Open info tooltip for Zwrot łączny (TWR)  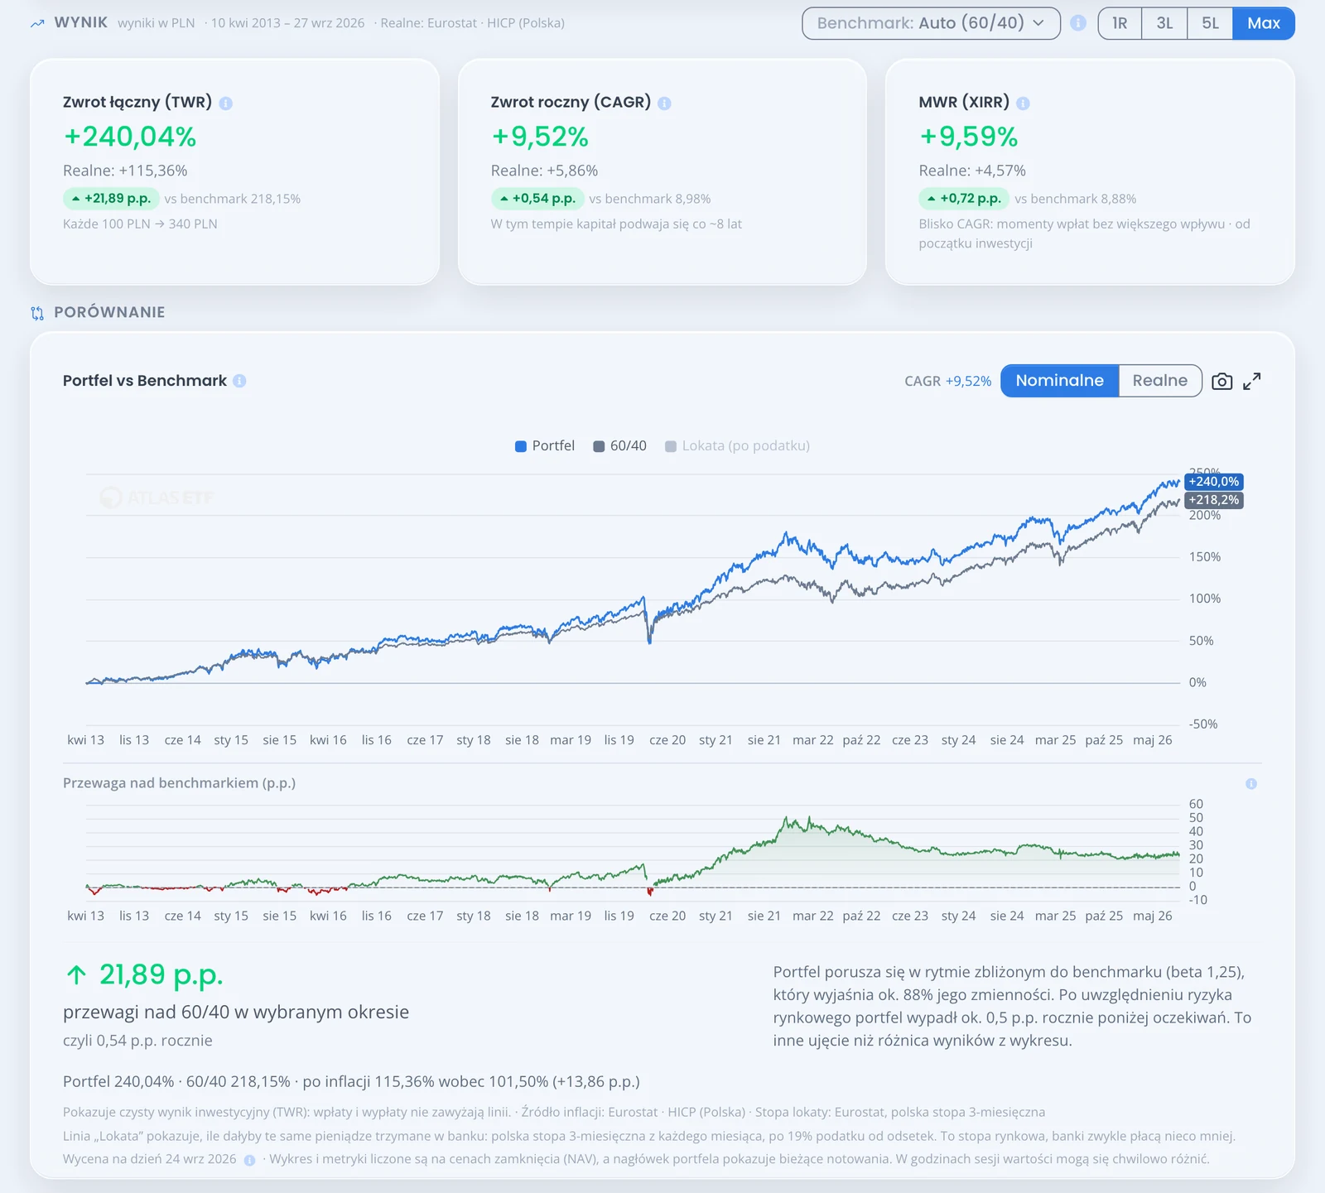point(226,103)
